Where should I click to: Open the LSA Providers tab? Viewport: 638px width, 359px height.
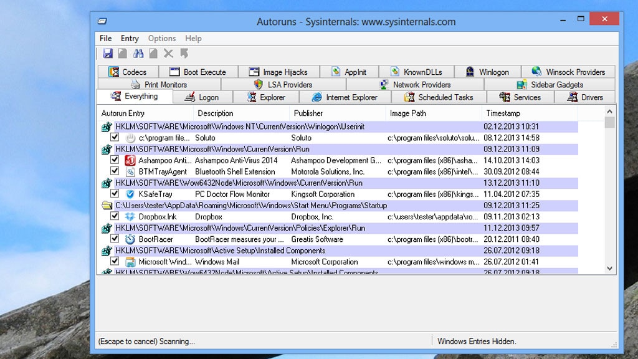283,85
